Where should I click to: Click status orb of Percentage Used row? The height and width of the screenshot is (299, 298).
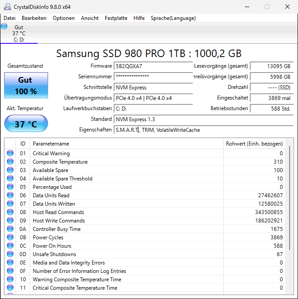click(10, 187)
